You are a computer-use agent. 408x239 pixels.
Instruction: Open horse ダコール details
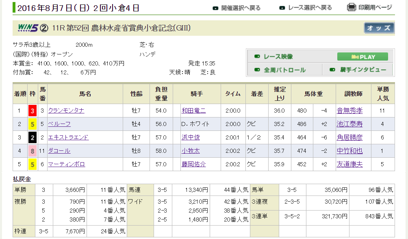pos(59,151)
